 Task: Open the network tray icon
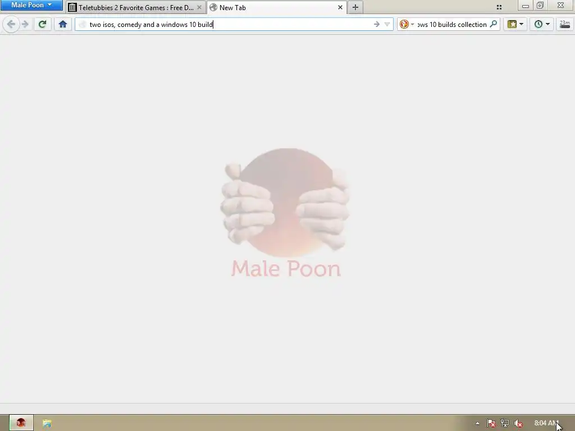[x=505, y=423]
